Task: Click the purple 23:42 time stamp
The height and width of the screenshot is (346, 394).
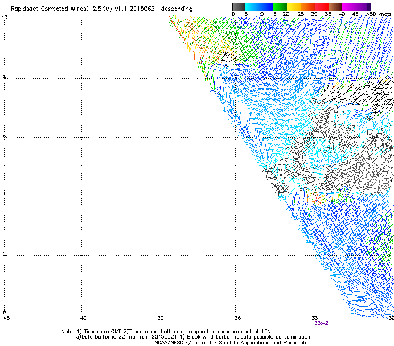Action: [x=321, y=323]
